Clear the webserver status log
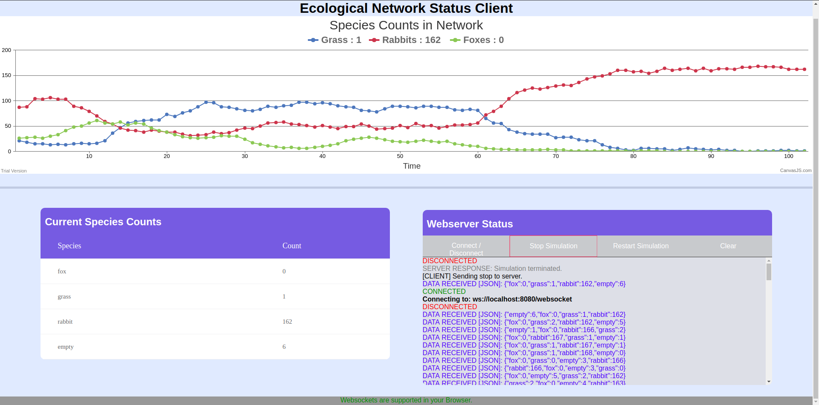Image resolution: width=819 pixels, height=405 pixels. pyautogui.click(x=728, y=246)
